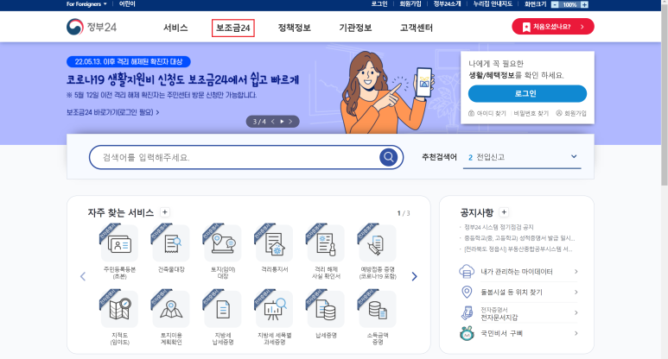Click the 처음오셨나요? button
The width and height of the screenshot is (668, 359).
553,27
